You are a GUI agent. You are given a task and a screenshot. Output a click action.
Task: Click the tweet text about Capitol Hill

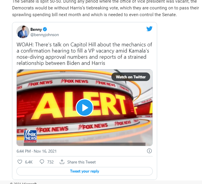84,54
